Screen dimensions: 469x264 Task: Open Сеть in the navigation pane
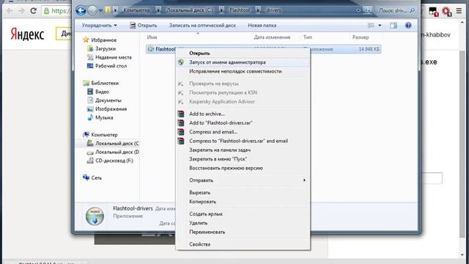coord(96,177)
